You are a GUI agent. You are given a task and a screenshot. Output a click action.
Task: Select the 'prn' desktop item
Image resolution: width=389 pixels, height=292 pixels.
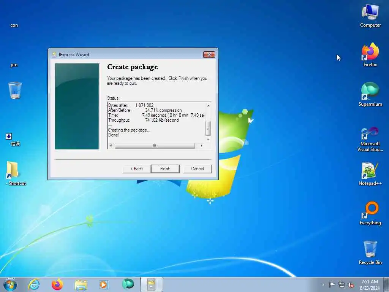click(x=14, y=65)
